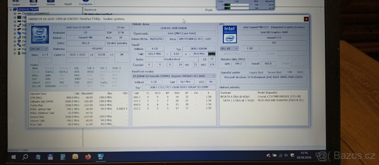379x165 pixels.
Task: Select Centrální procesor(y) in the tree
Action: pyautogui.click(x=36, y=14)
